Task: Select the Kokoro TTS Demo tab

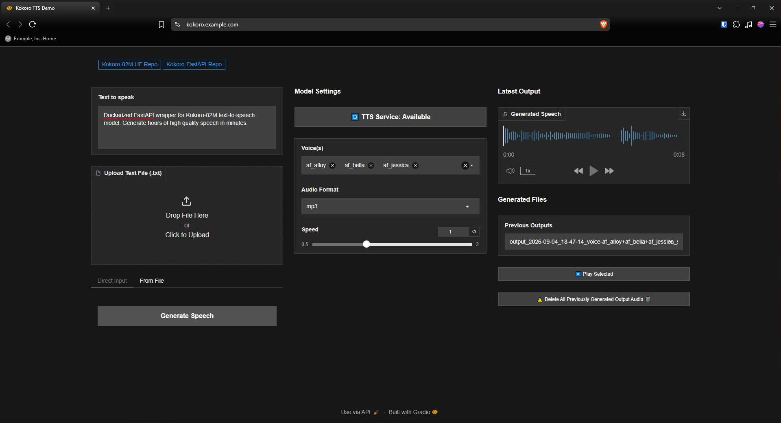Action: tap(50, 8)
